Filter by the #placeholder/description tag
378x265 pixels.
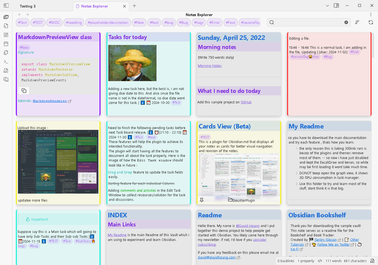tap(108, 22)
